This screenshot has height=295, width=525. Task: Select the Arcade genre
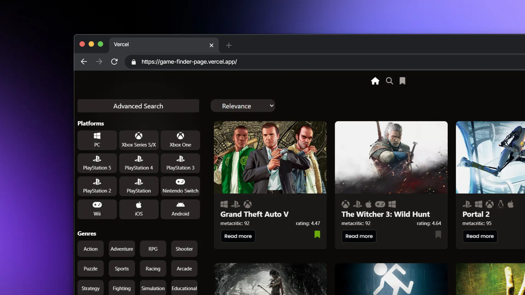[x=184, y=269]
